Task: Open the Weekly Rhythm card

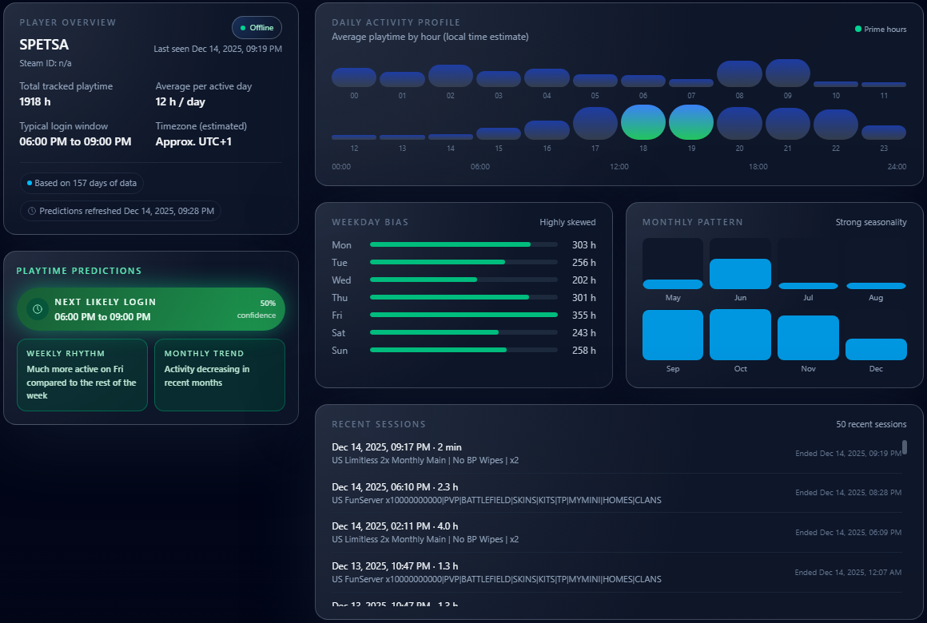Action: tap(82, 375)
